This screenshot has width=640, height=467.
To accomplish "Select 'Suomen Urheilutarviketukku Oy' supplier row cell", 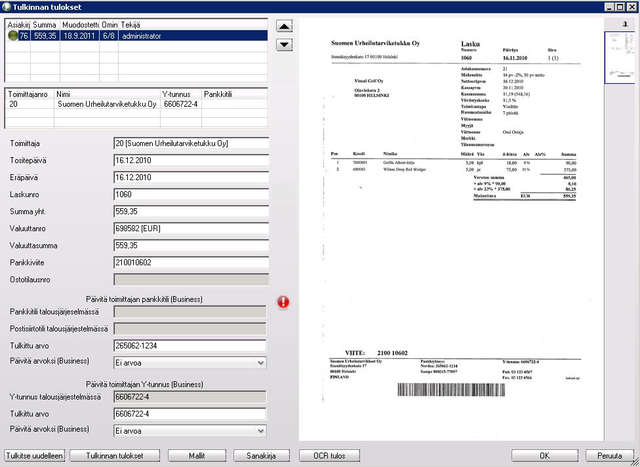I will (x=107, y=104).
